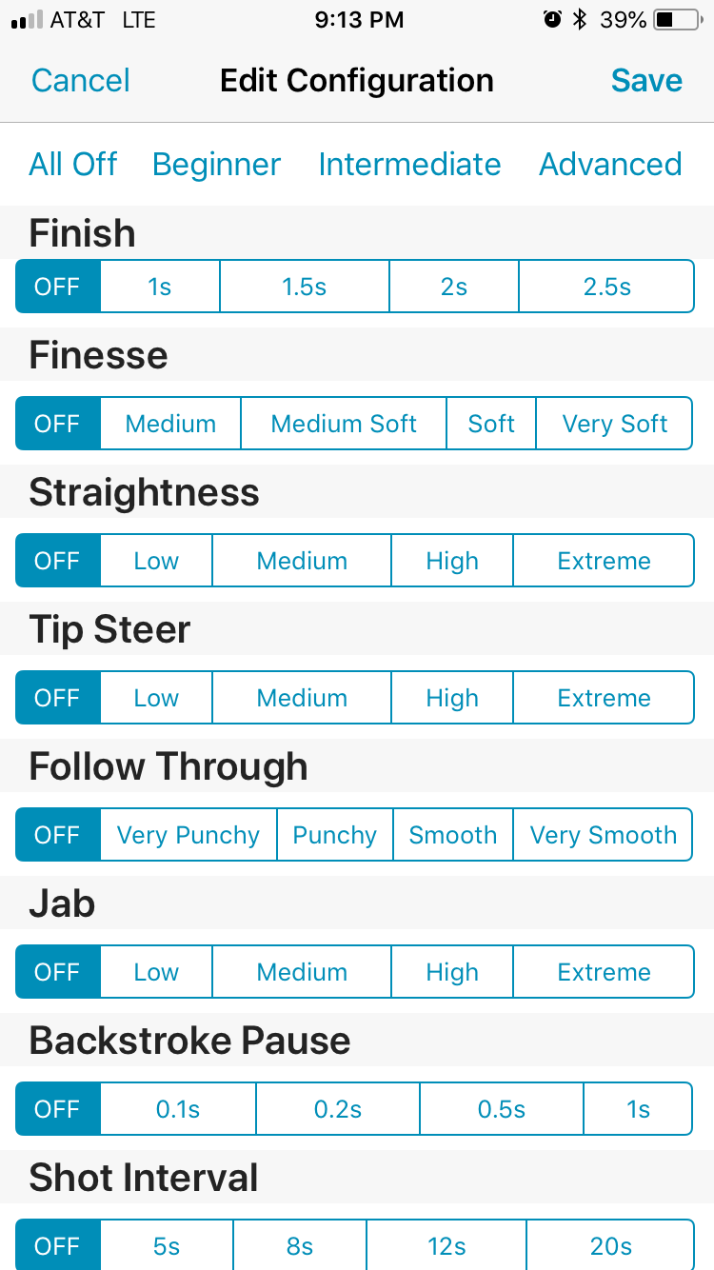Set Jab to Low
The width and height of the screenshot is (714, 1270).
156,972
